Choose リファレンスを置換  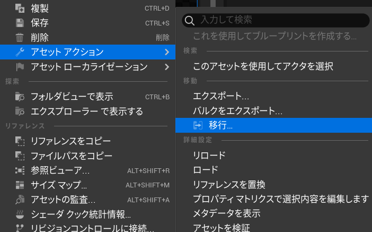coord(274,184)
